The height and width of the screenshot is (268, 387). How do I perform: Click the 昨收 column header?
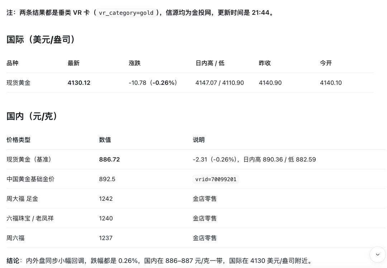(265, 63)
